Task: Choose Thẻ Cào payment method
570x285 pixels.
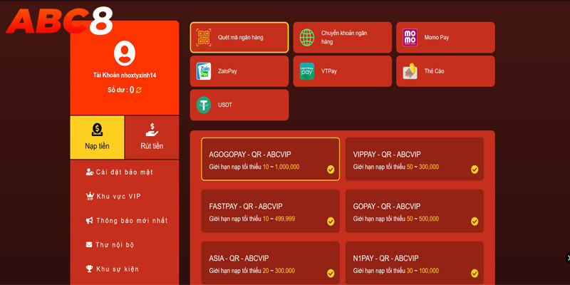Action: pyautogui.click(x=446, y=71)
